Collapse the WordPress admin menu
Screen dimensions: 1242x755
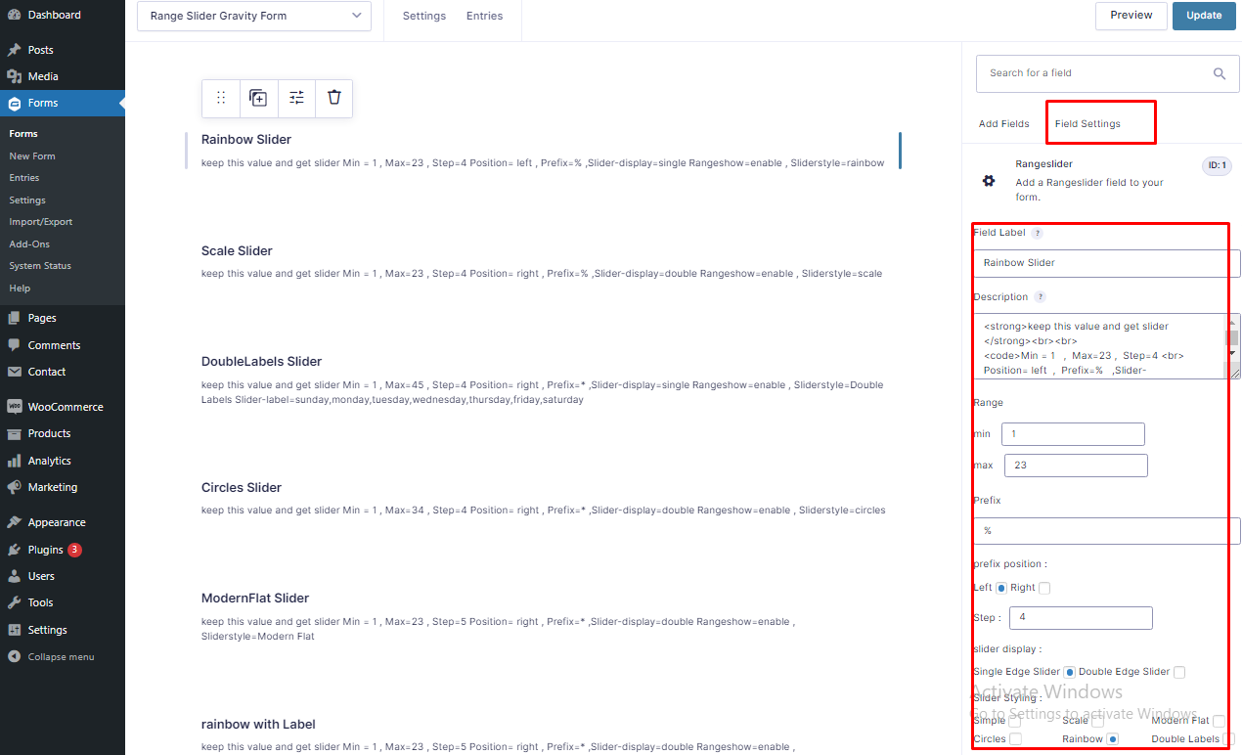tap(61, 657)
